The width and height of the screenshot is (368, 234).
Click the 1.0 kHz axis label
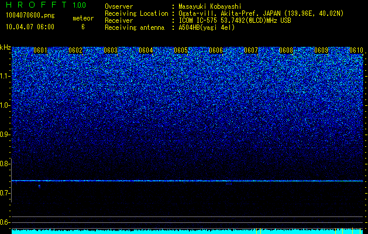point(5,105)
